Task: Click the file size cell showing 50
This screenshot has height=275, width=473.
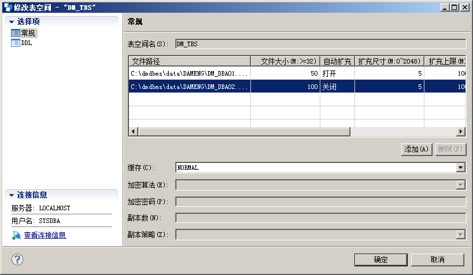Action: [x=286, y=73]
